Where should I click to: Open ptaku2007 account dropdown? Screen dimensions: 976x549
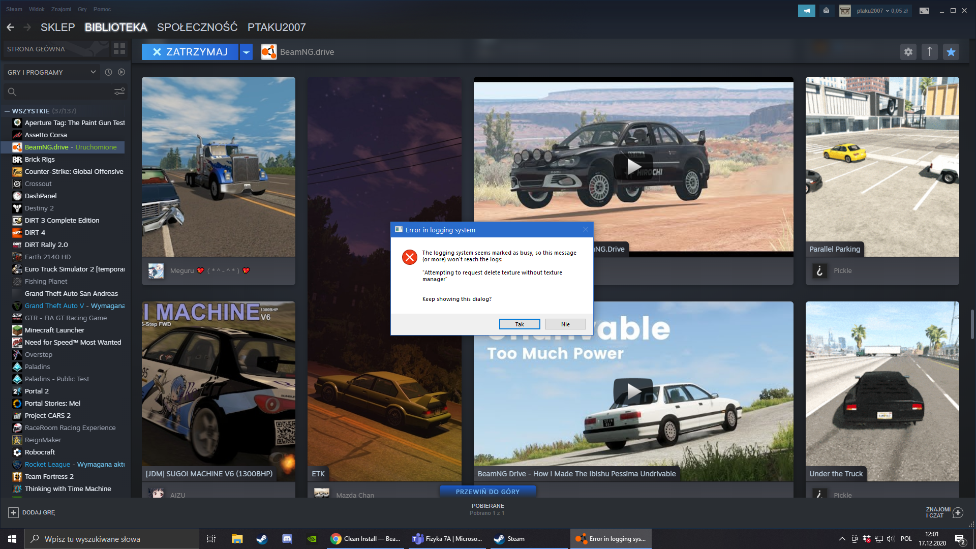point(882,11)
